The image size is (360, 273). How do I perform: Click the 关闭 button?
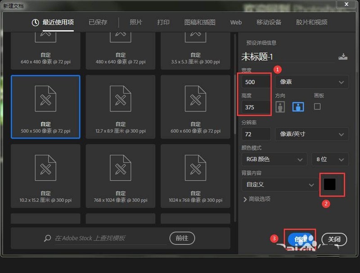click(x=334, y=240)
